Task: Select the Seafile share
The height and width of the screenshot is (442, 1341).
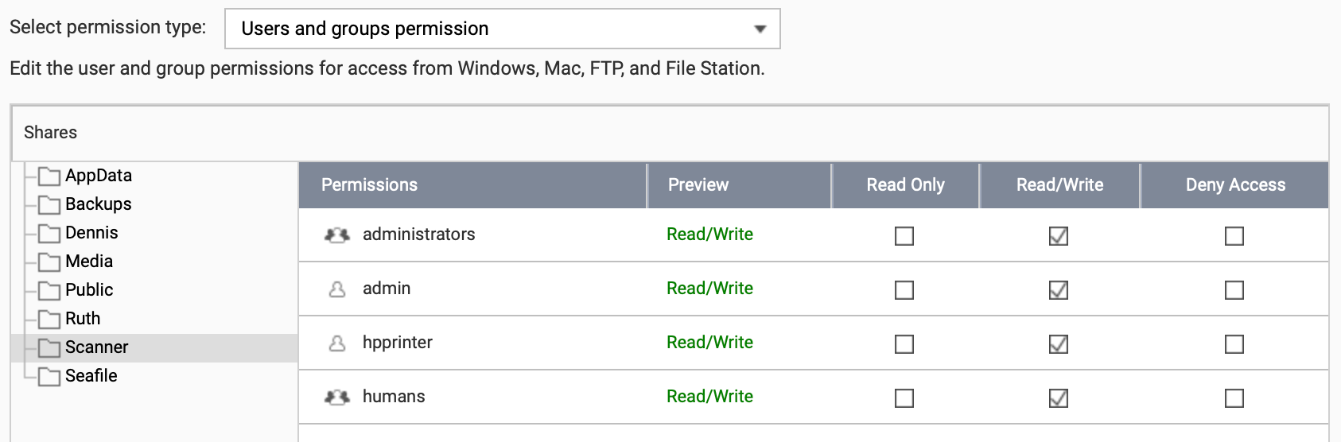Action: click(x=91, y=376)
